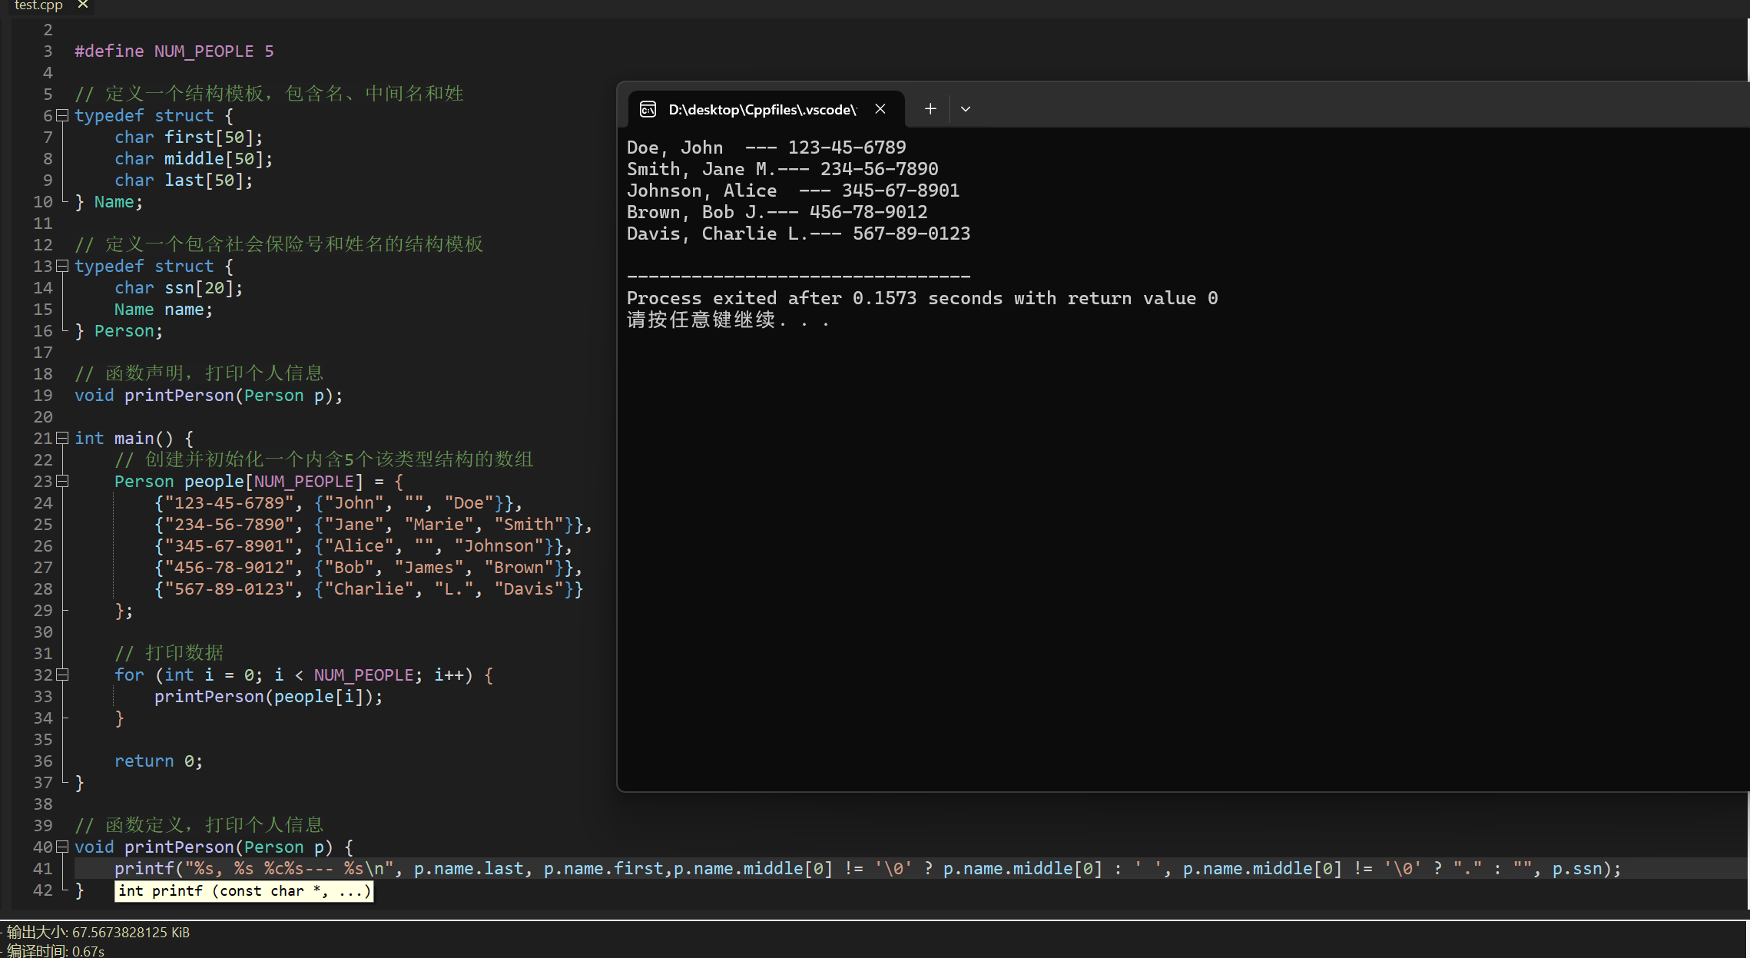Click the char middle[50] declaration
This screenshot has height=958, width=1750.
pos(194,158)
